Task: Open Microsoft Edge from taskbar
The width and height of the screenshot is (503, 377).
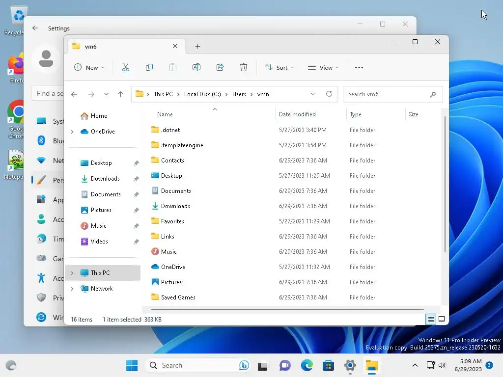Action: 307,365
